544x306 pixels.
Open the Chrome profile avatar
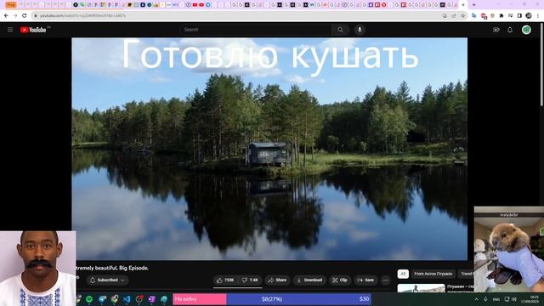click(x=529, y=15)
